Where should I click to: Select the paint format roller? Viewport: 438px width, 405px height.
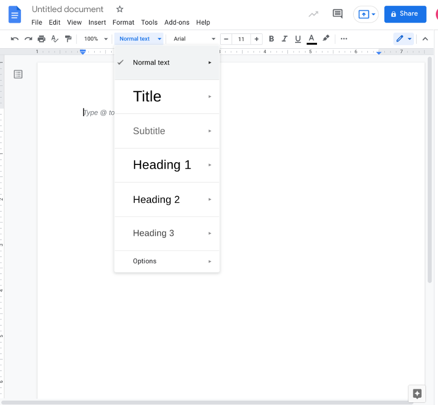(x=68, y=39)
